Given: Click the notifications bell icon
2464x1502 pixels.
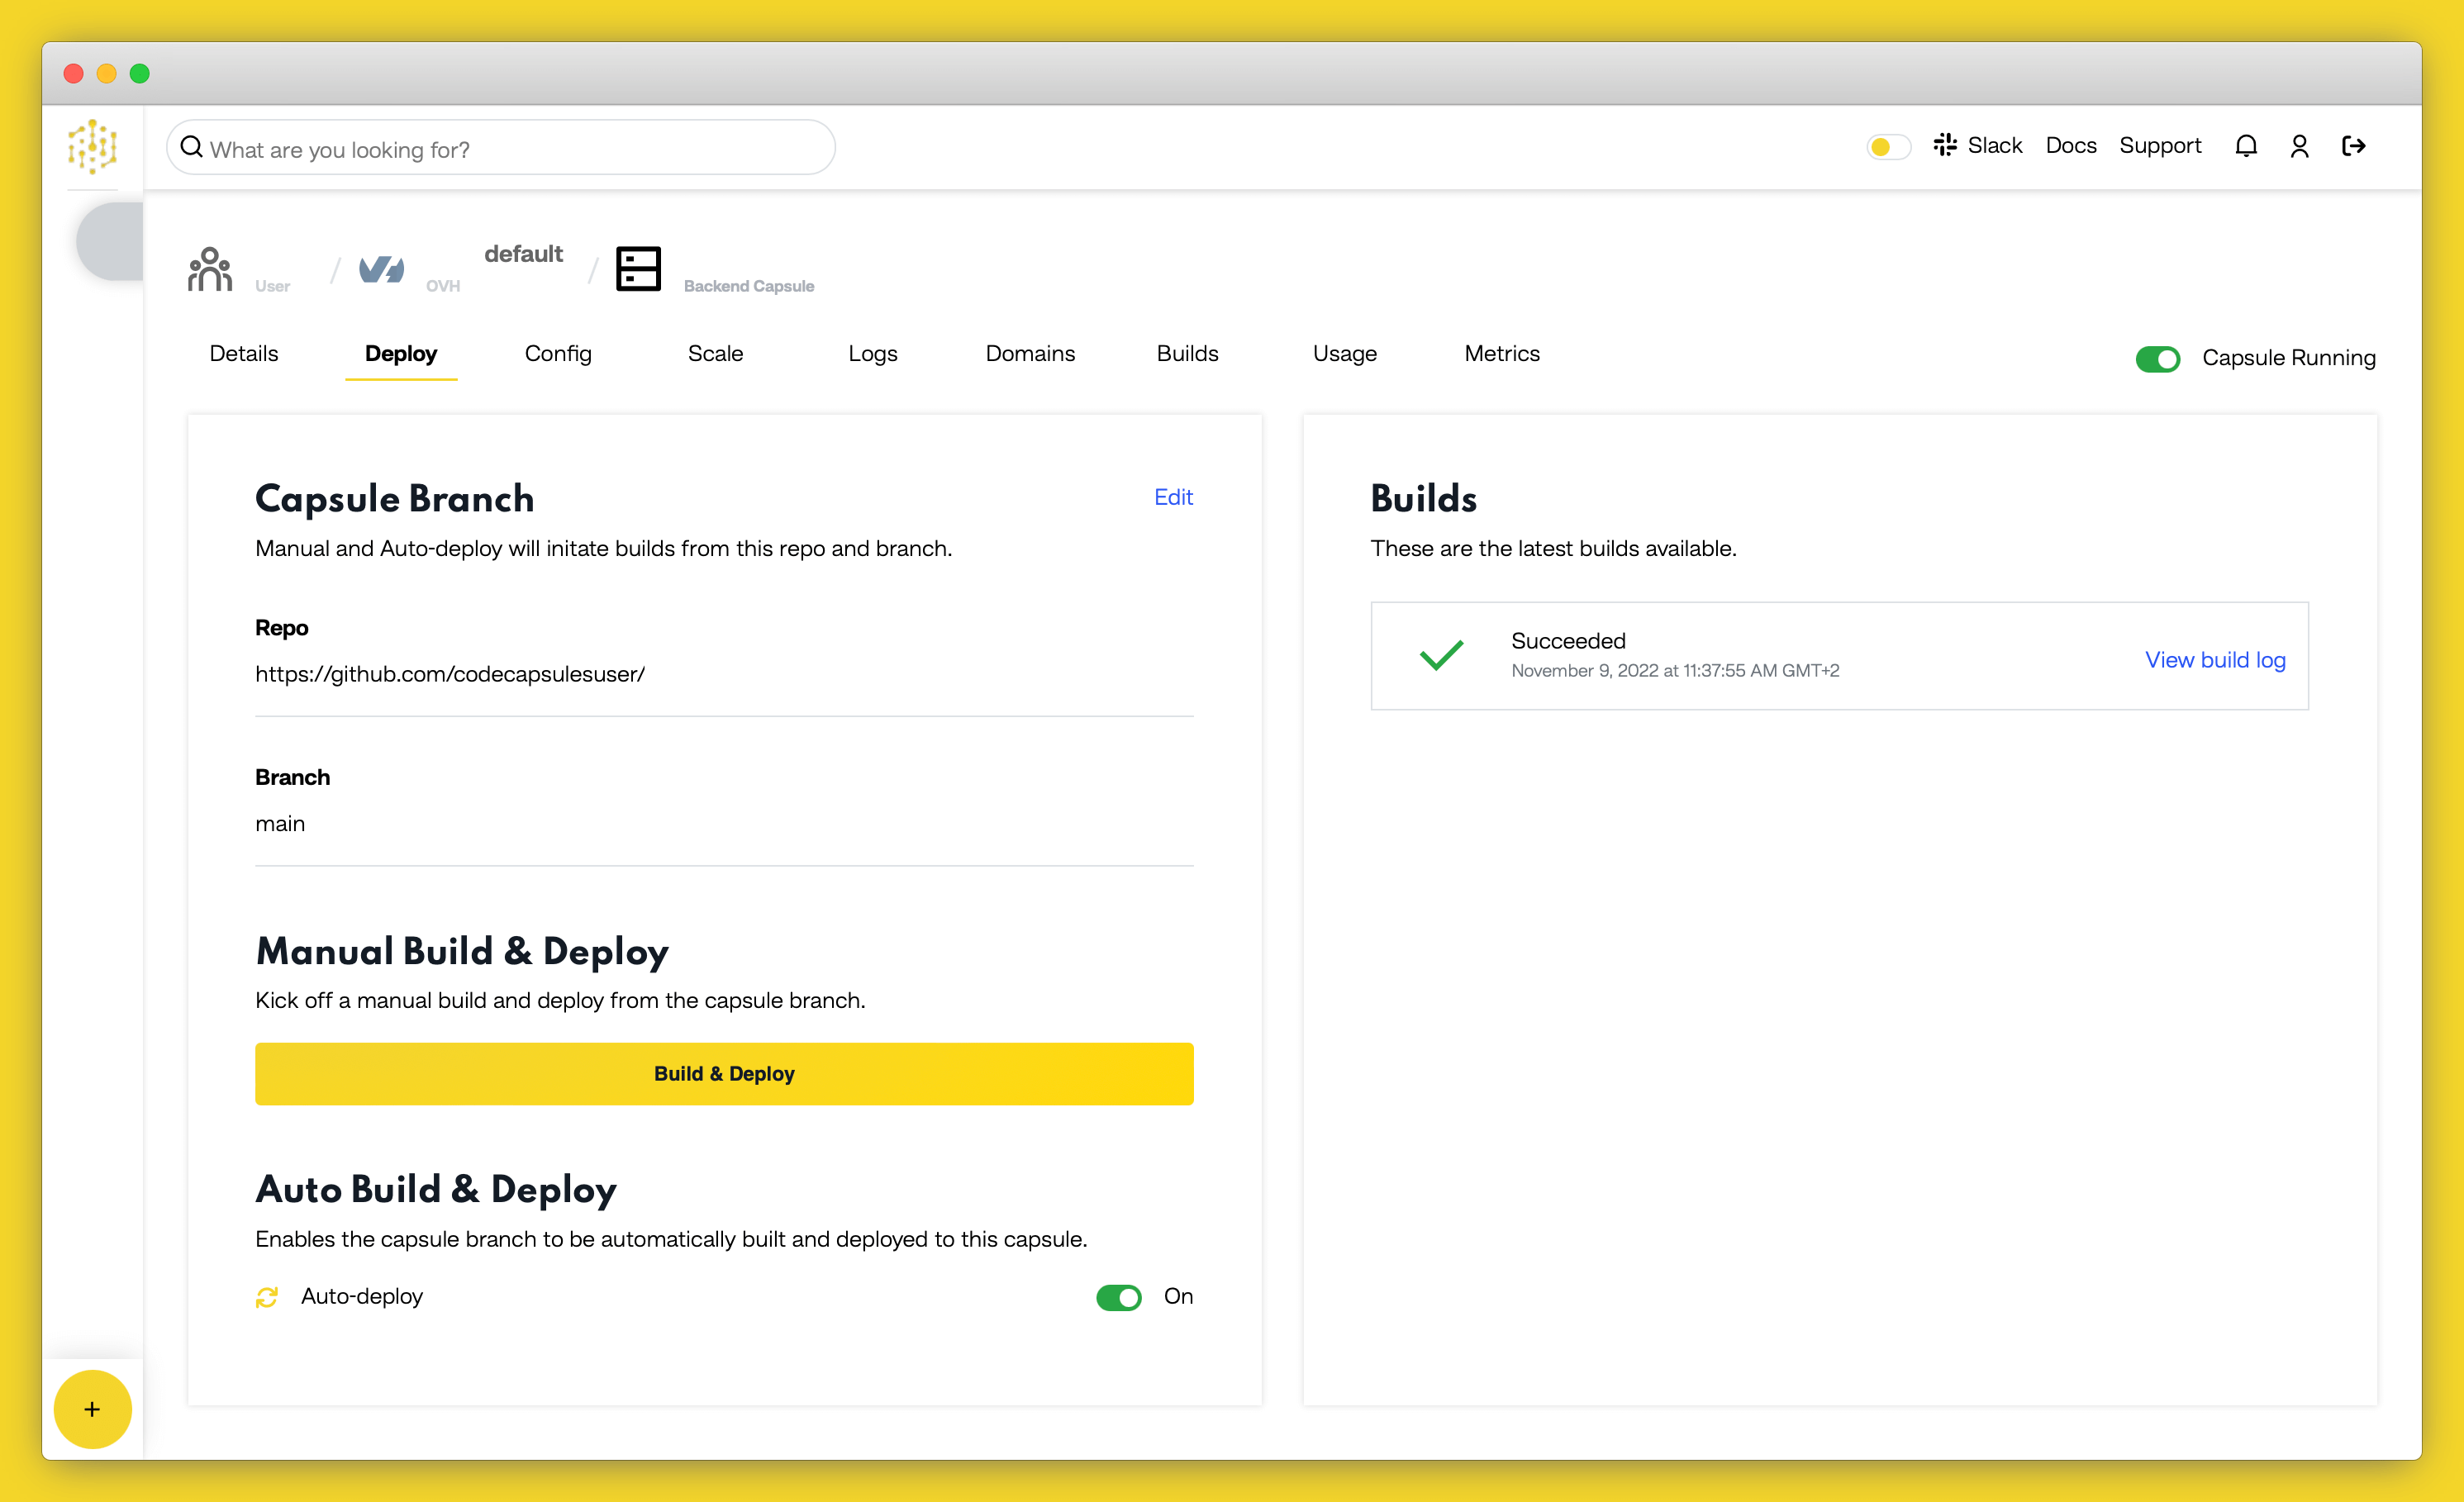Looking at the screenshot, I should (x=2246, y=145).
